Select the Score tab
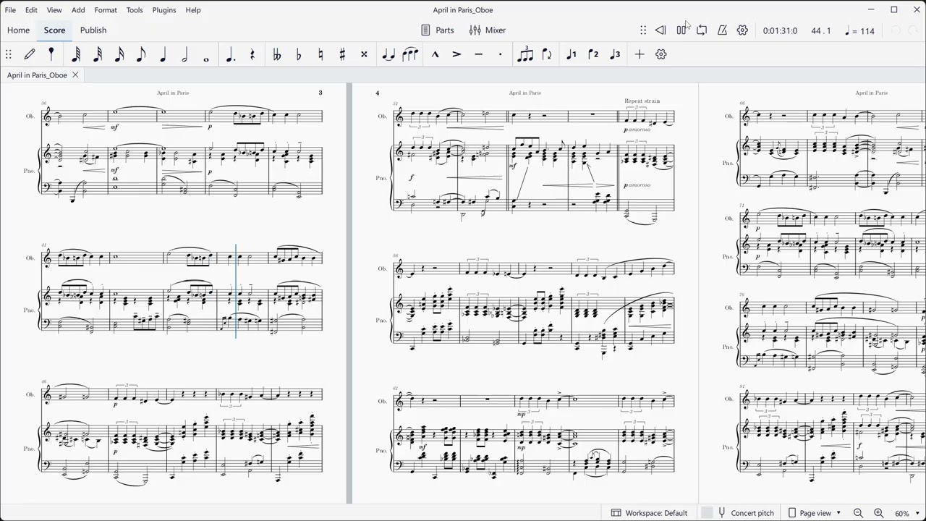 tap(54, 30)
